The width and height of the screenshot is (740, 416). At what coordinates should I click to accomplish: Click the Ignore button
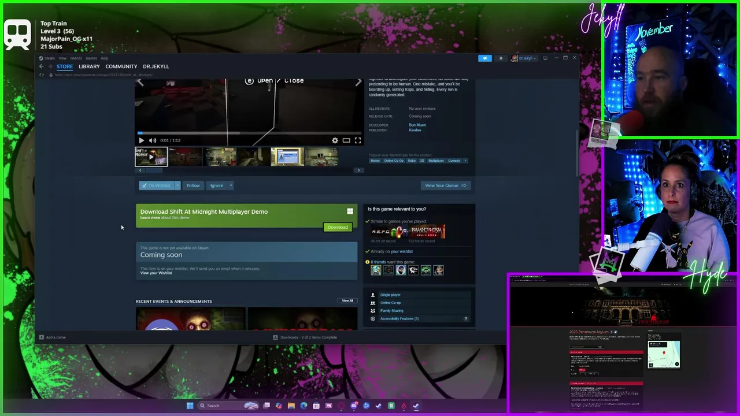coord(217,185)
